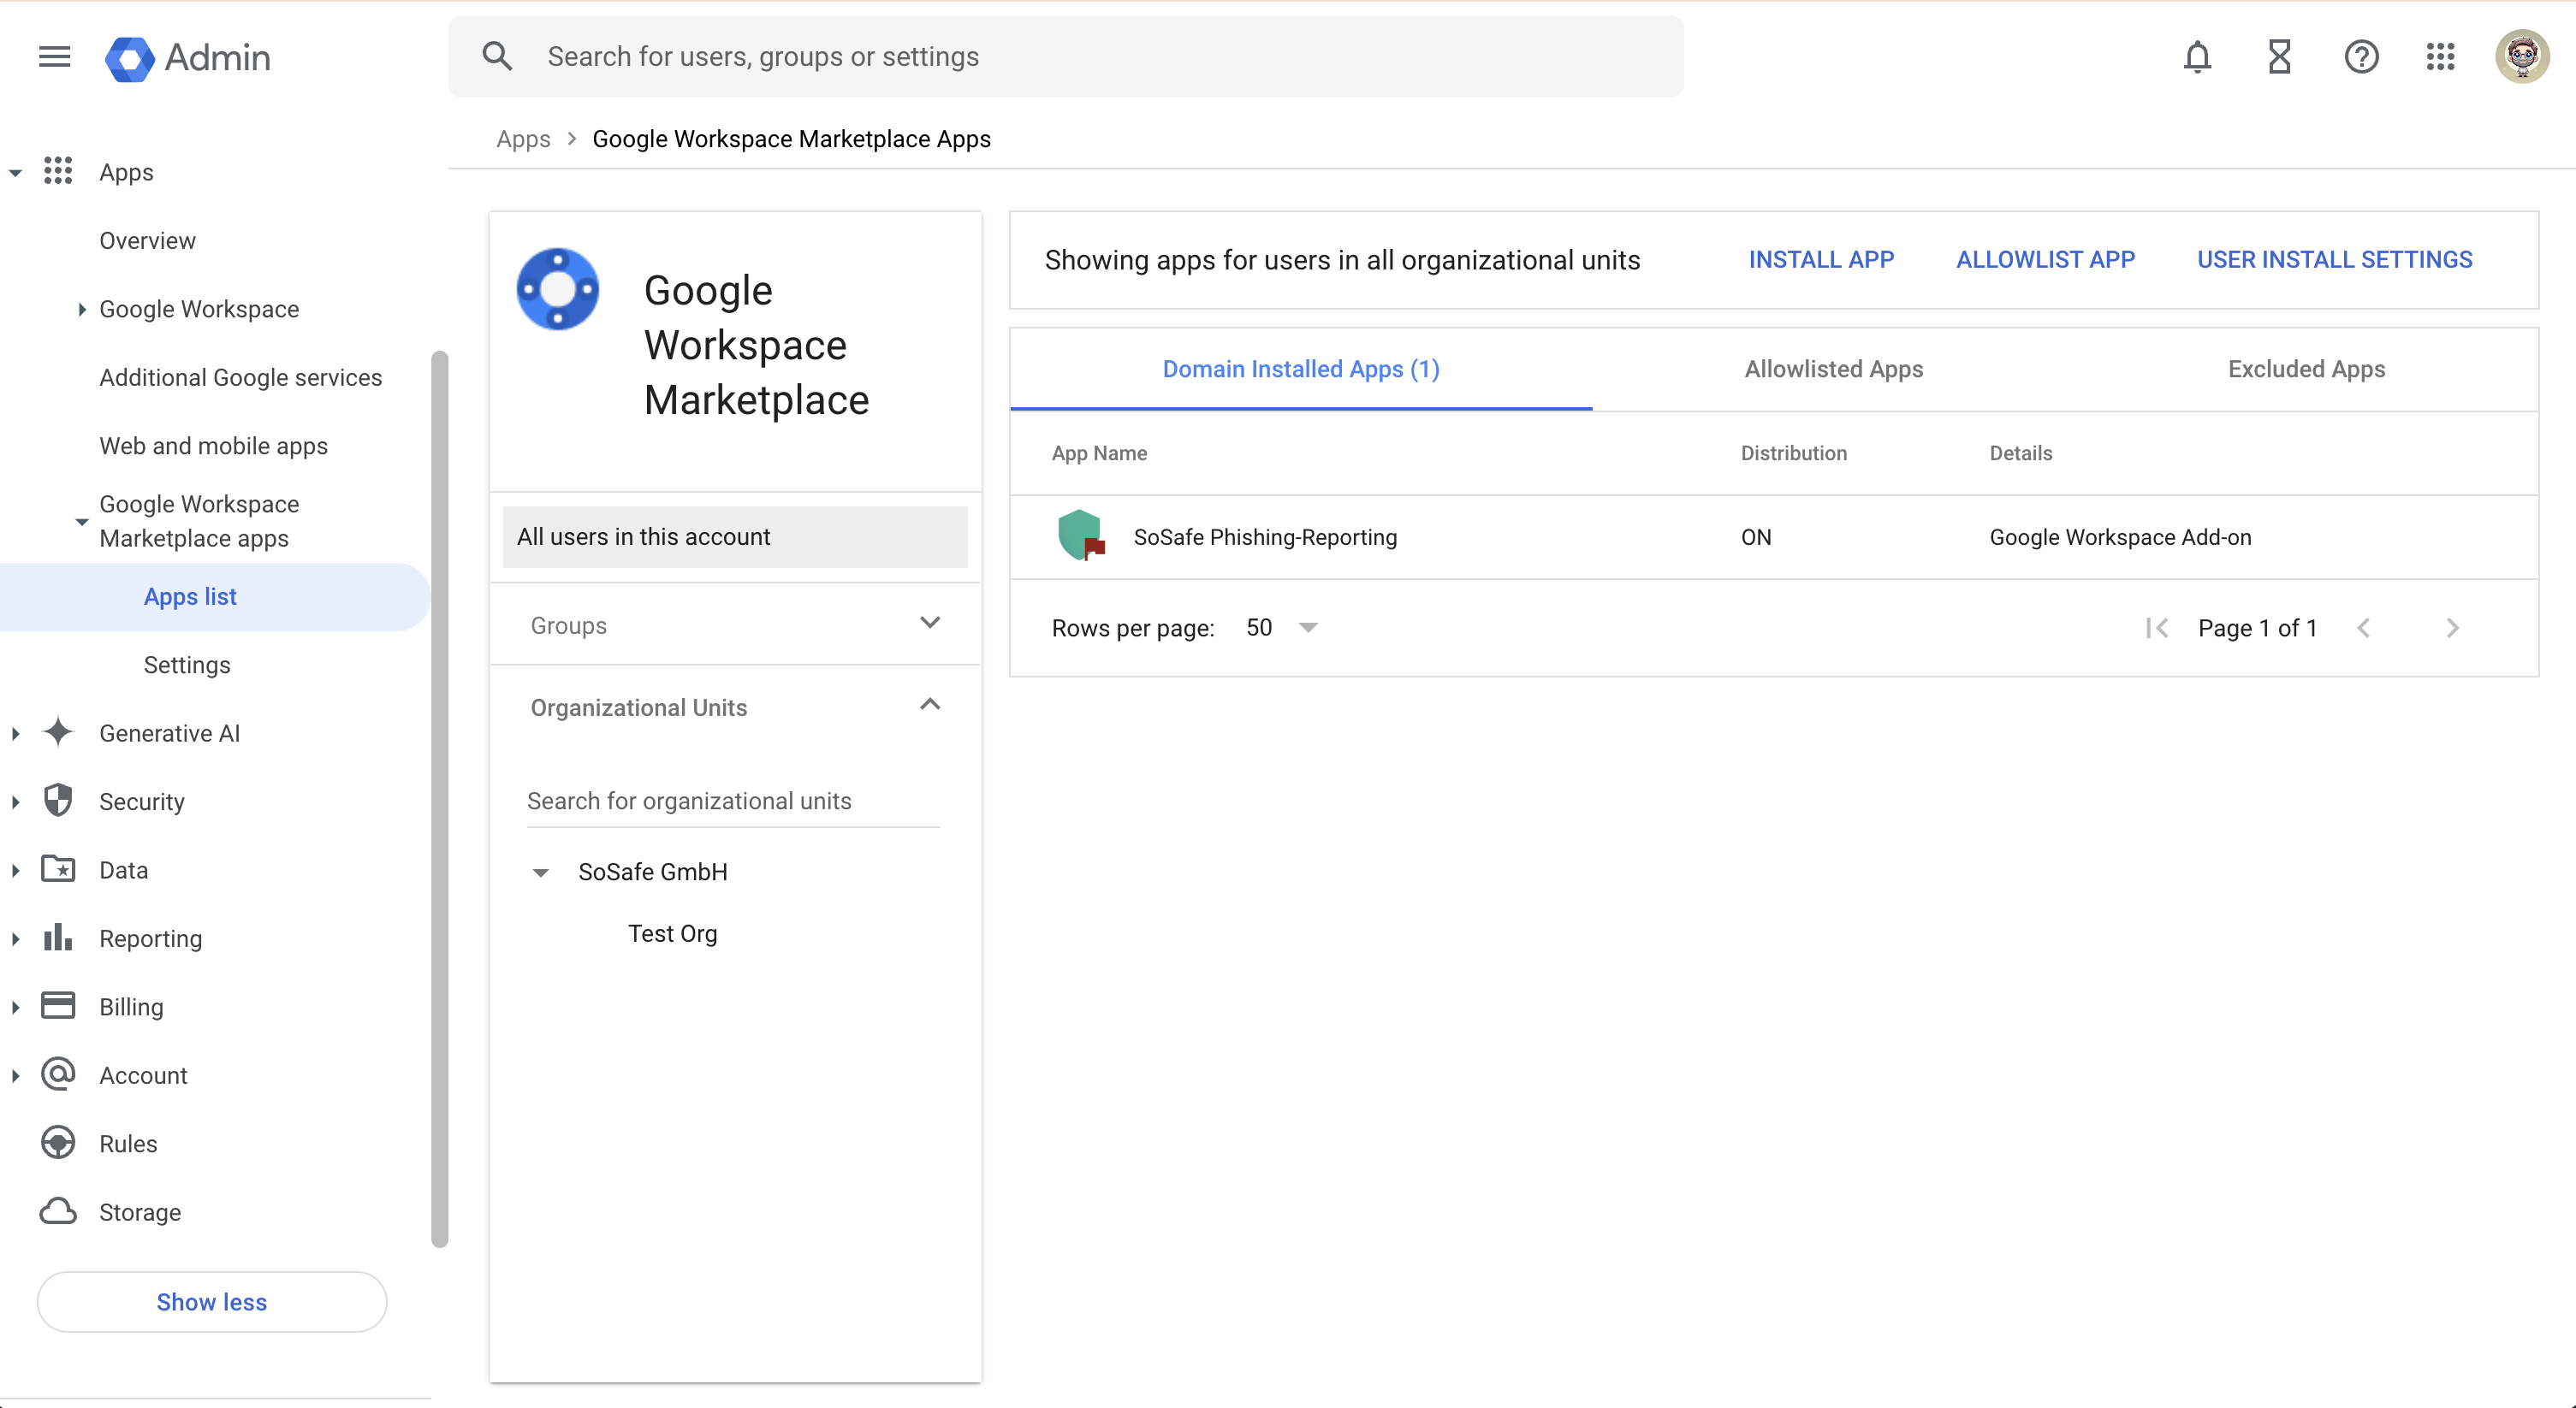Image resolution: width=2576 pixels, height=1408 pixels.
Task: Open the help question mark icon
Action: pos(2361,57)
